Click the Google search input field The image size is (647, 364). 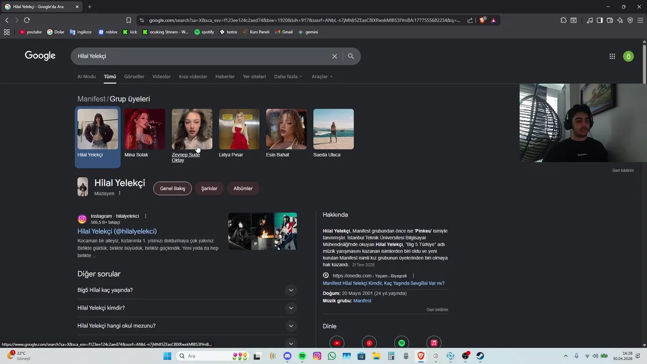[202, 56]
